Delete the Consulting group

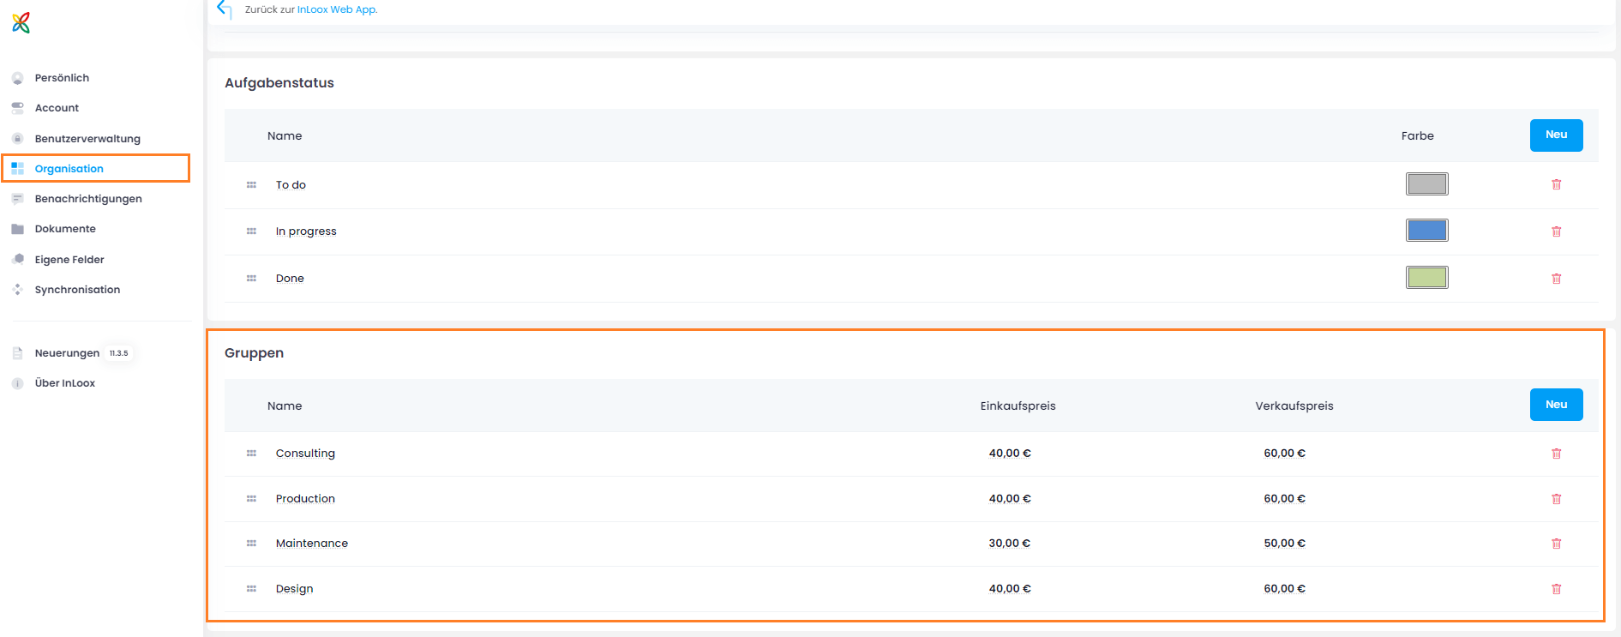[x=1556, y=454]
